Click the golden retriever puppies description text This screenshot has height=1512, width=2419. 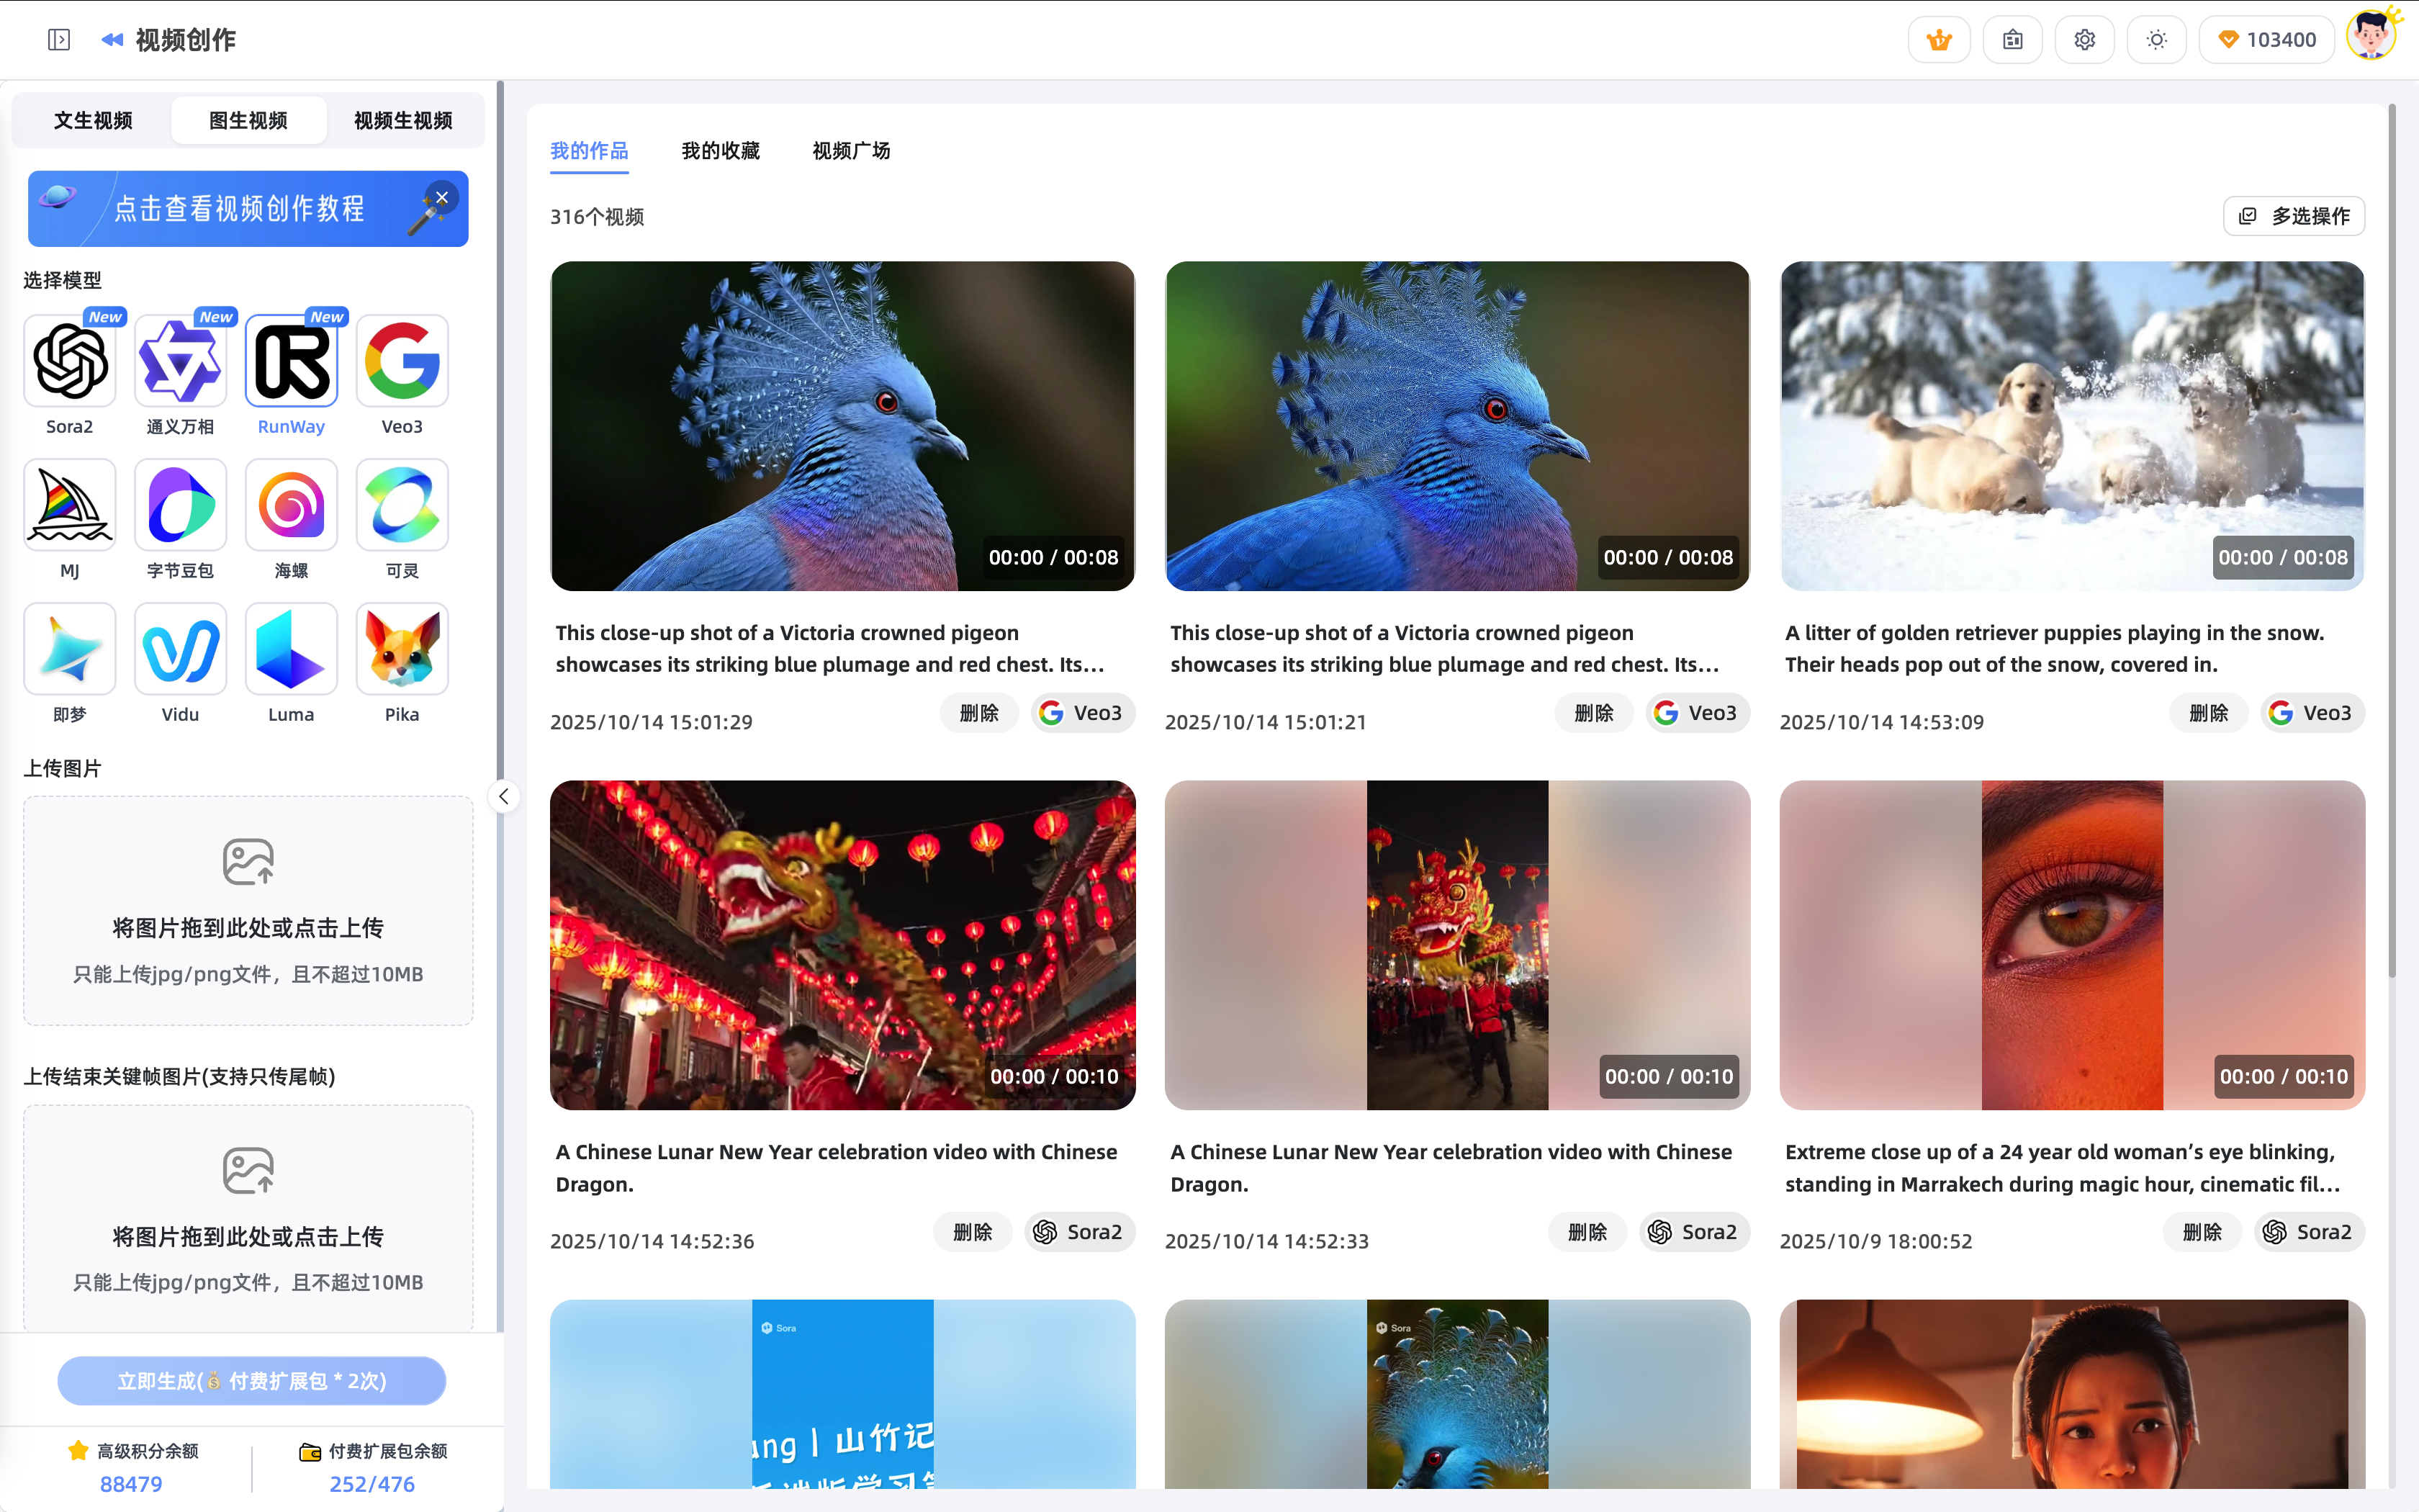coord(2055,649)
